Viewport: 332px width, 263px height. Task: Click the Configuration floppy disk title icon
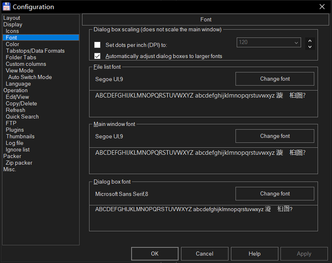pyautogui.click(x=7, y=7)
